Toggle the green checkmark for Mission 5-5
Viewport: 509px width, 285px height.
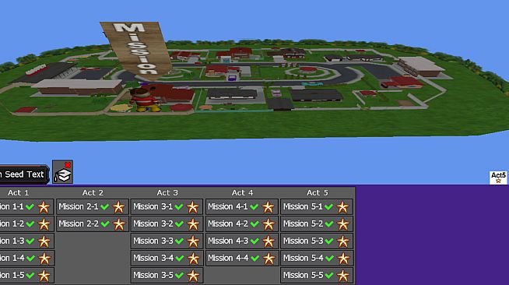click(329, 276)
